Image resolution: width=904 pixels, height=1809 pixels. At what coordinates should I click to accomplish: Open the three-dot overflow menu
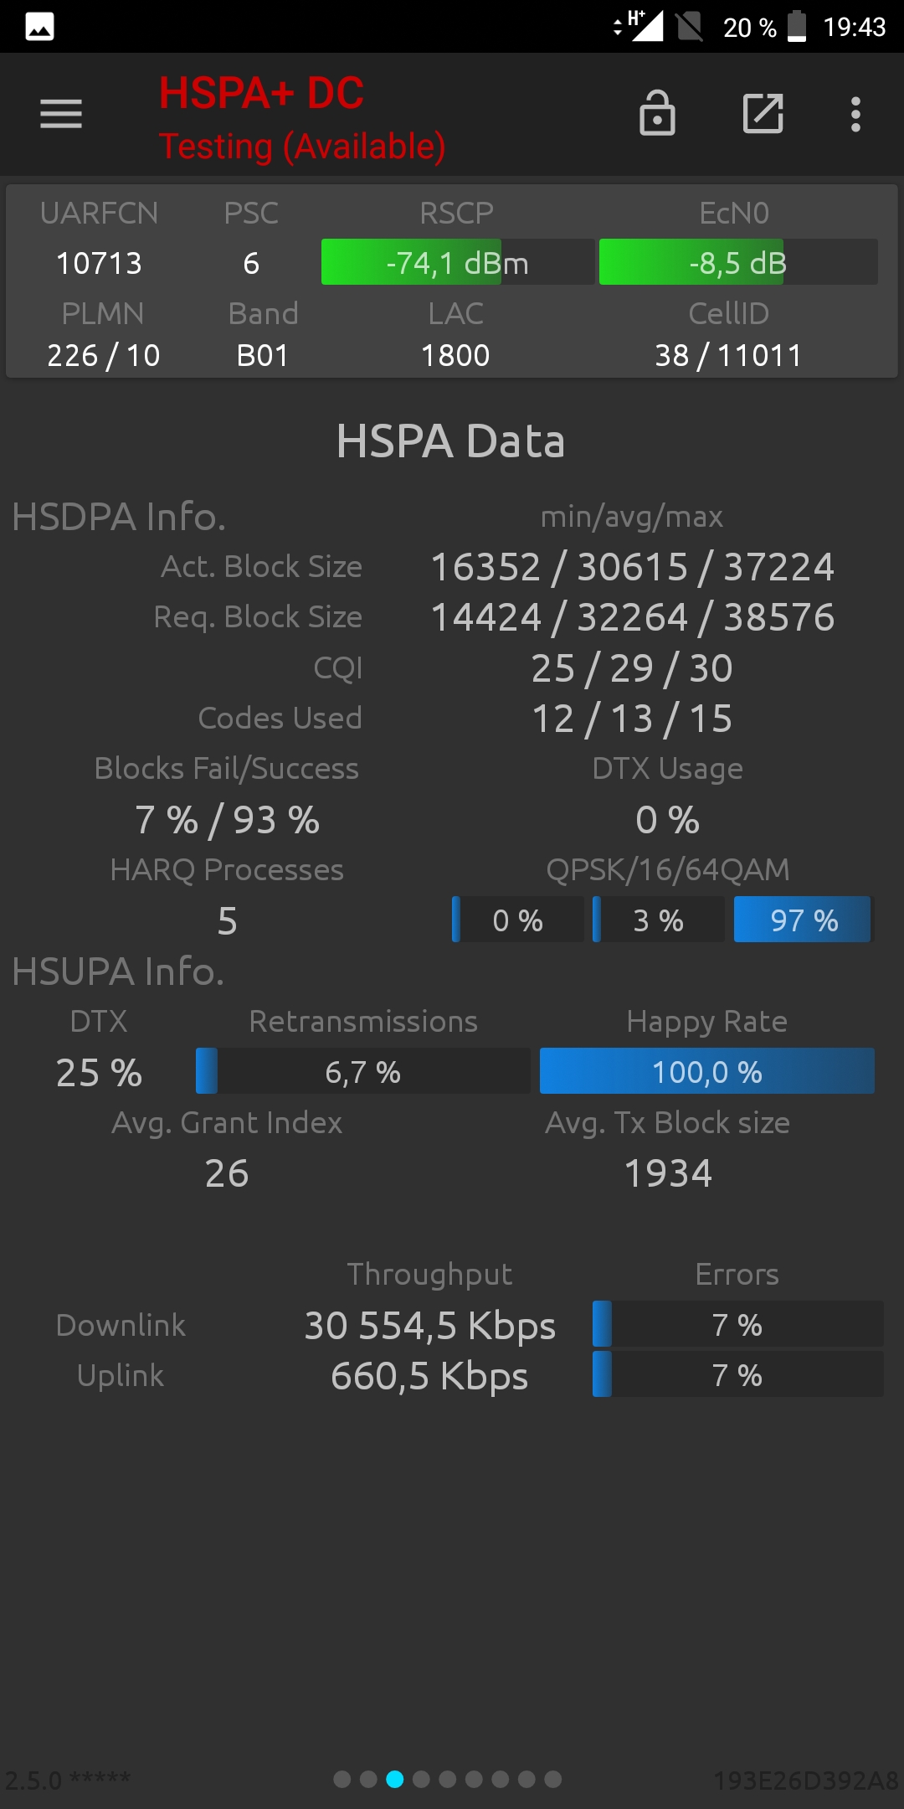click(x=855, y=114)
